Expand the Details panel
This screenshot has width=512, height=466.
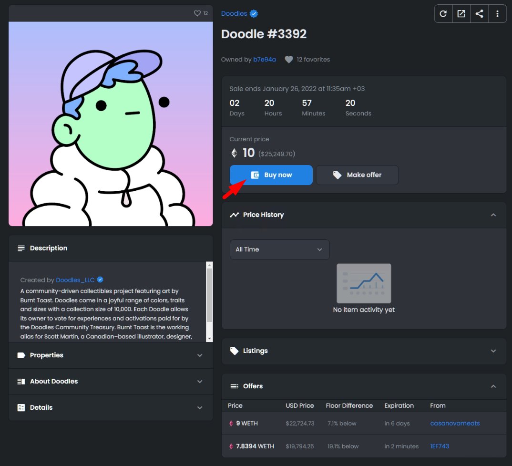point(200,407)
